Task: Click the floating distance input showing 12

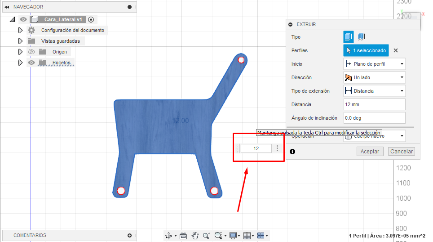Action: (x=256, y=148)
